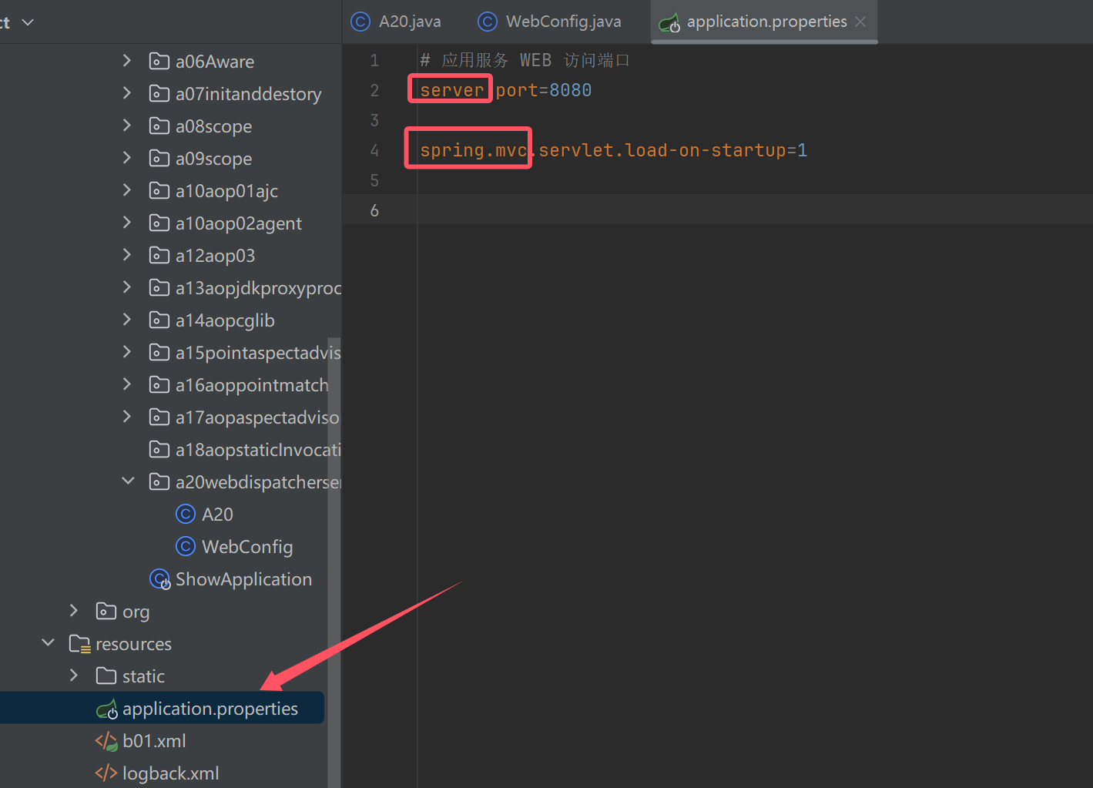1093x788 pixels.
Task: Expand the a15pointaspectadvis package
Action: (x=127, y=352)
